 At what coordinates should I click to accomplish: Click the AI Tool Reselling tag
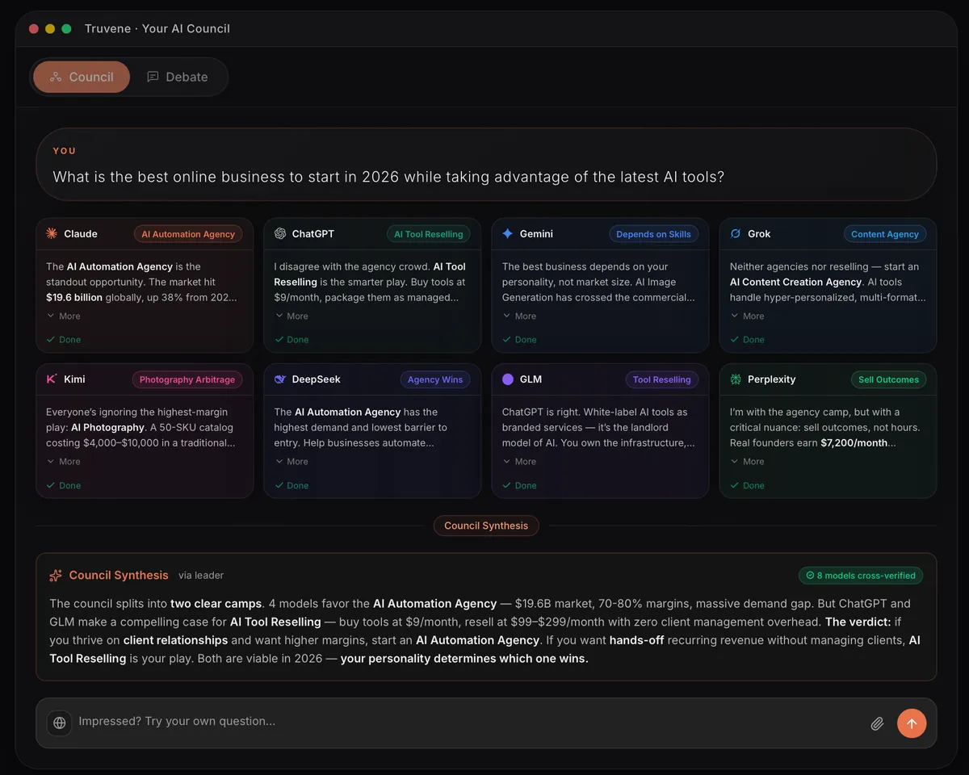click(429, 234)
